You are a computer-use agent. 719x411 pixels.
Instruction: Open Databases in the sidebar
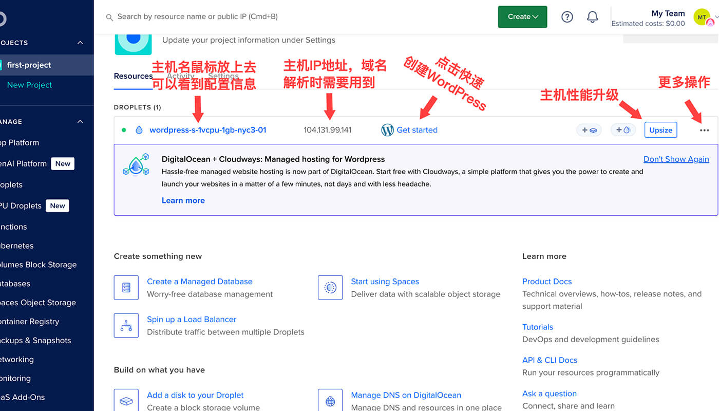pos(15,284)
